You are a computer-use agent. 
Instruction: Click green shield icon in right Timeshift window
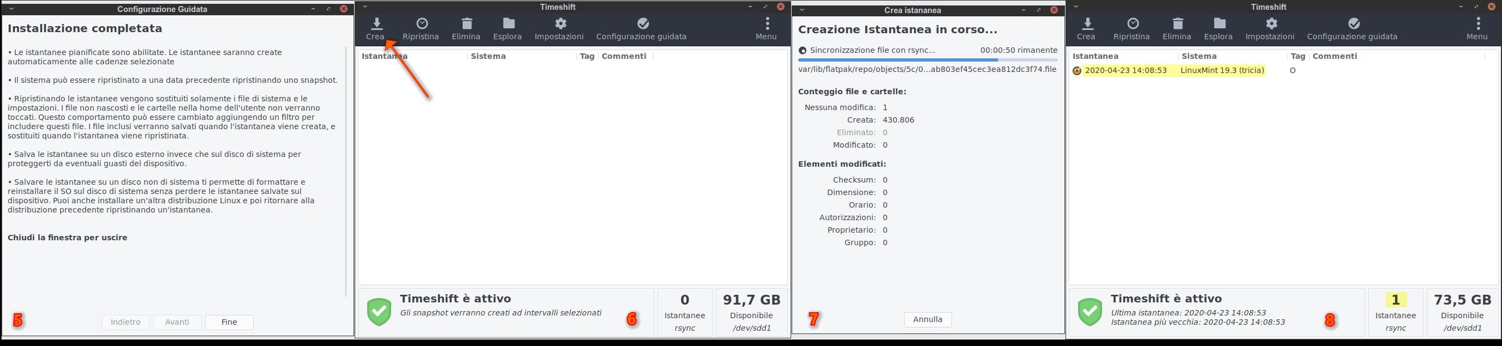coord(1090,312)
